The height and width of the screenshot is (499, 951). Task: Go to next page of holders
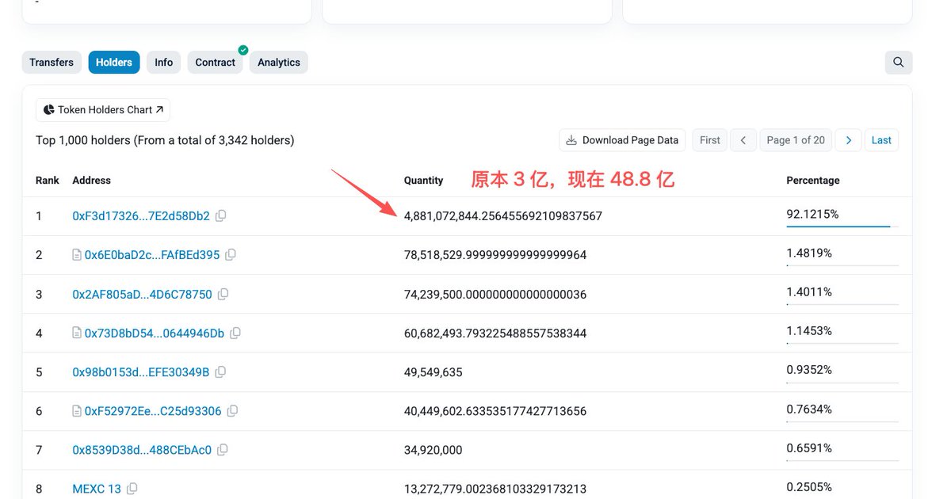pyautogui.click(x=848, y=140)
